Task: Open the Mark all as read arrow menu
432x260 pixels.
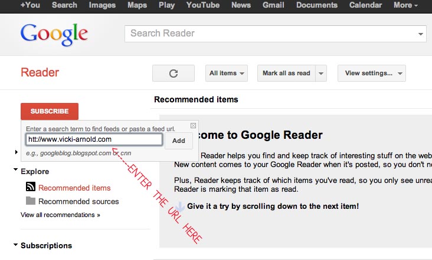Action: point(320,74)
